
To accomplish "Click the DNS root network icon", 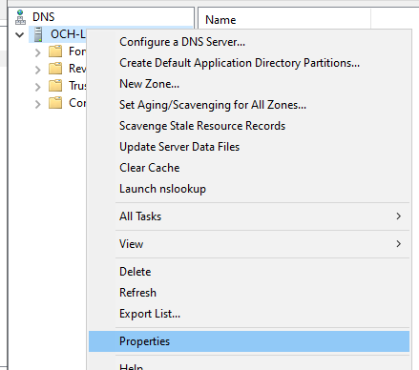I will pos(20,17).
